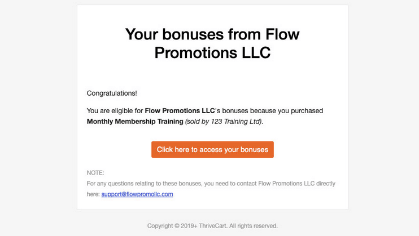
Task: Click the word "Copyright" in the footer
Action: (160, 226)
